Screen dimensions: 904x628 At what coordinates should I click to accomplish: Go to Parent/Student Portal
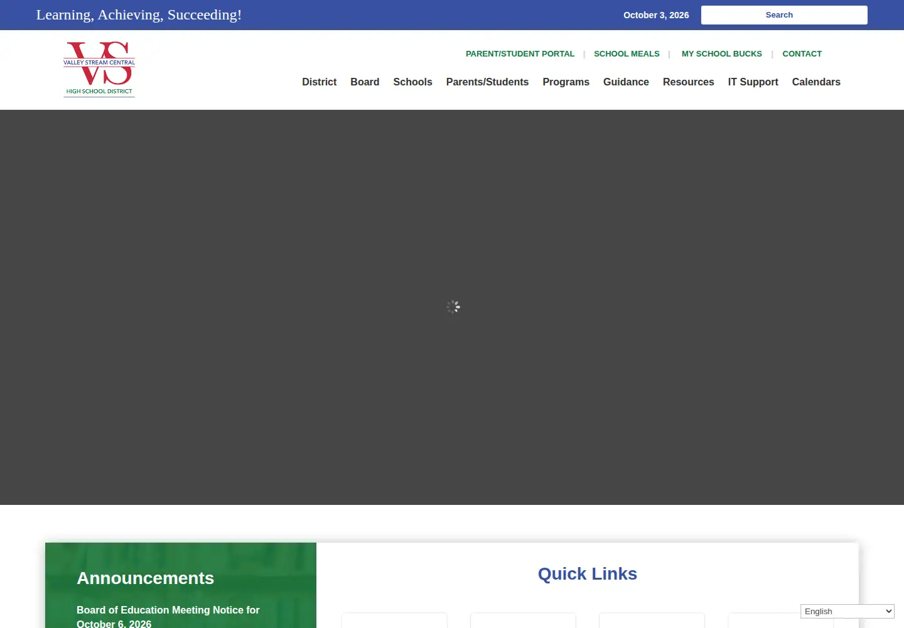[520, 54]
